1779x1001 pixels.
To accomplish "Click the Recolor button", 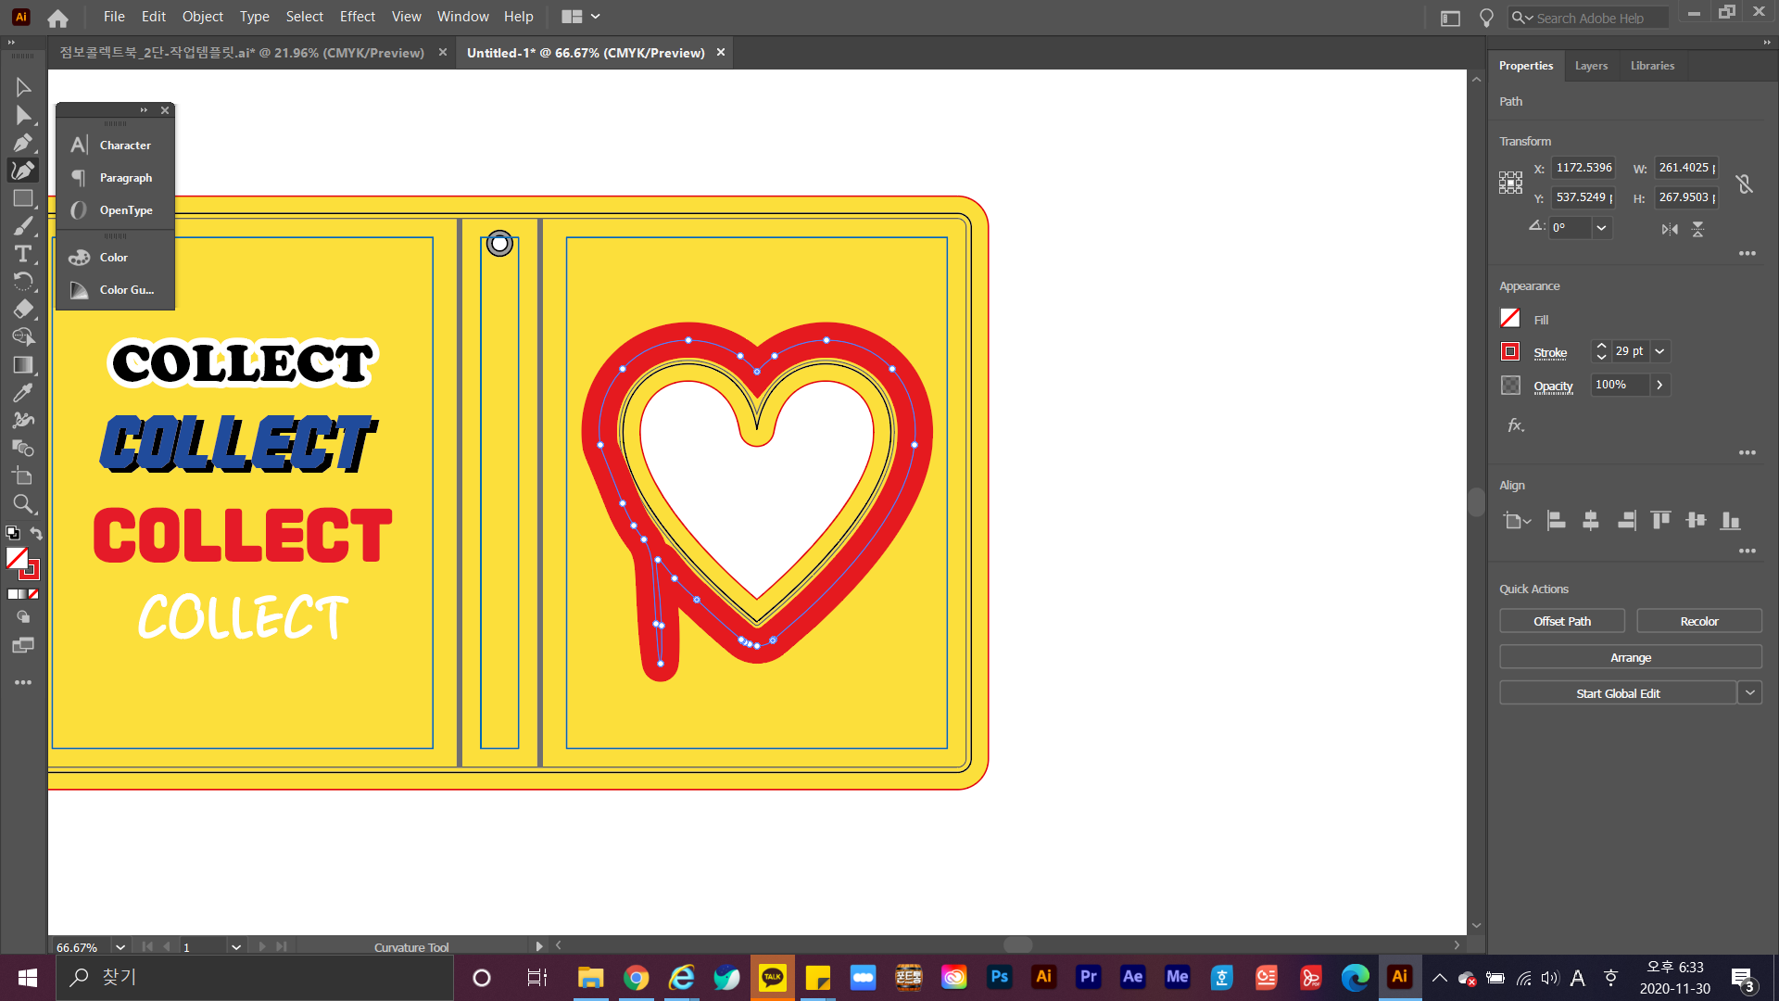I will click(1698, 621).
